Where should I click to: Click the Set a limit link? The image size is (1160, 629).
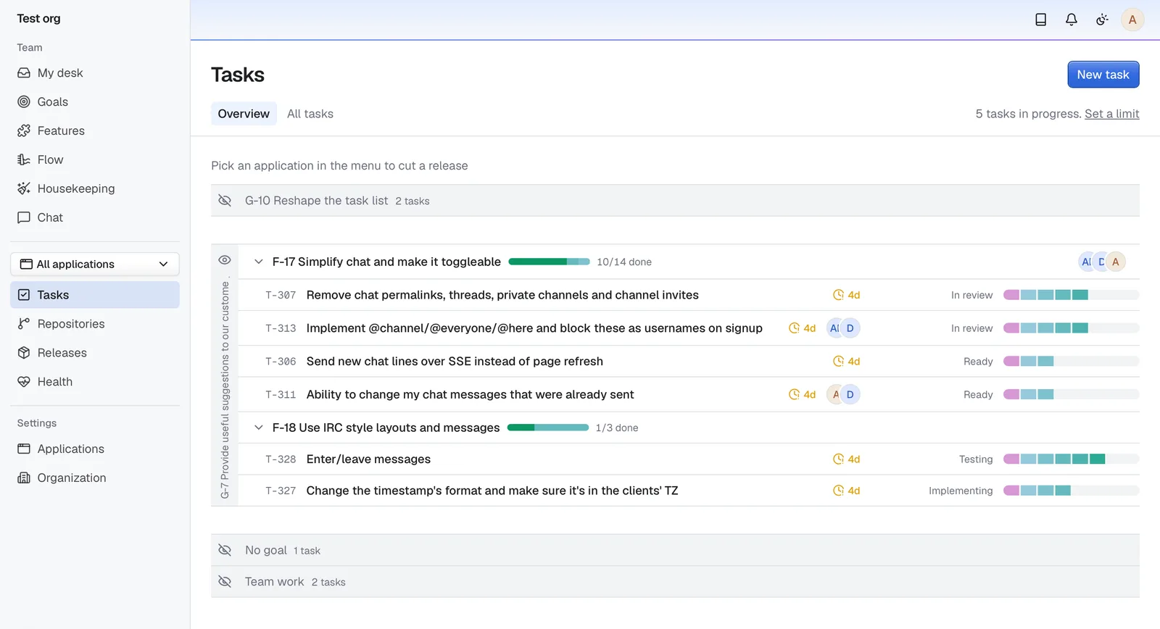(1112, 114)
